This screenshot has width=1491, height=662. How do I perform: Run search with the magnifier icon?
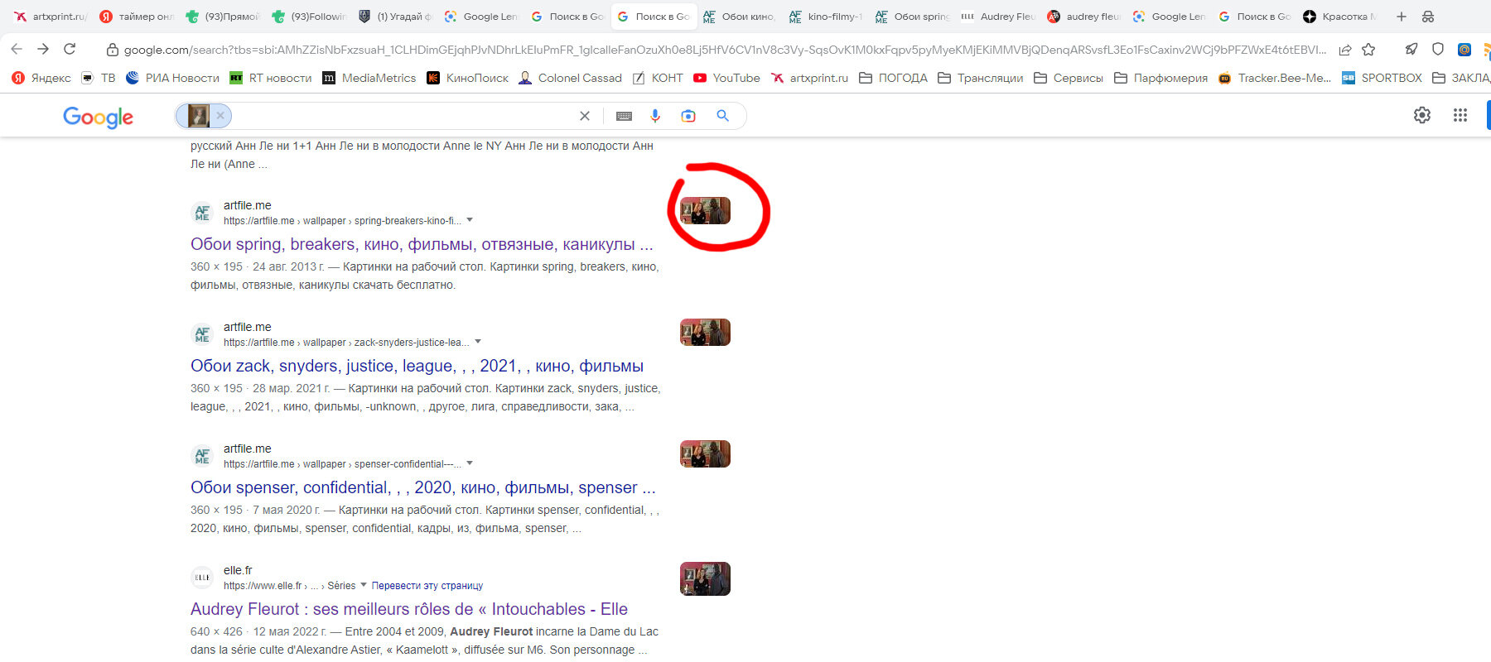(723, 116)
